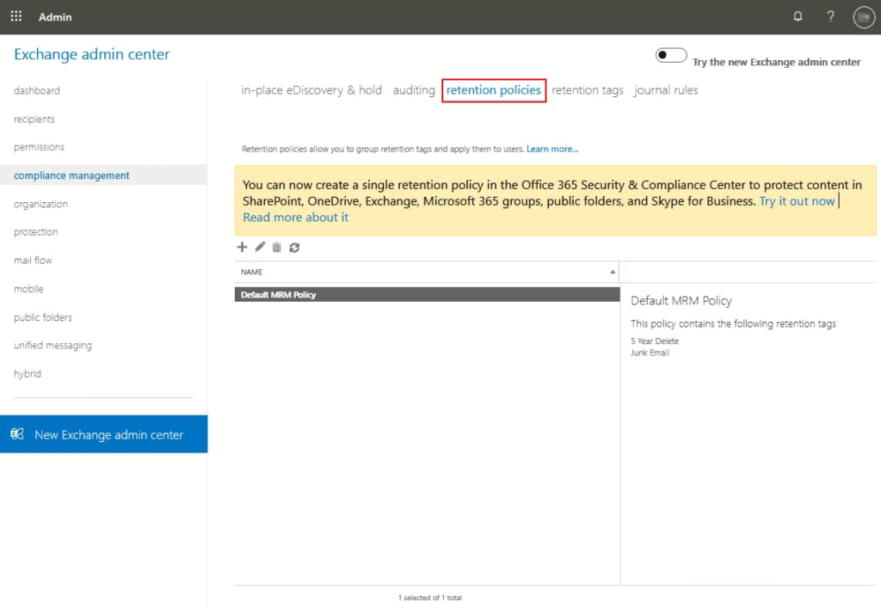Refresh the retention policies list
This screenshot has height=608, width=881.
293,248
